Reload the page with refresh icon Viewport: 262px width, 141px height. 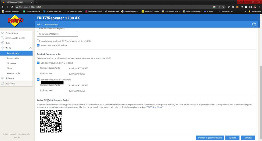[x=12, y=7]
